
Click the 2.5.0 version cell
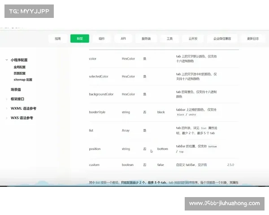230,165
